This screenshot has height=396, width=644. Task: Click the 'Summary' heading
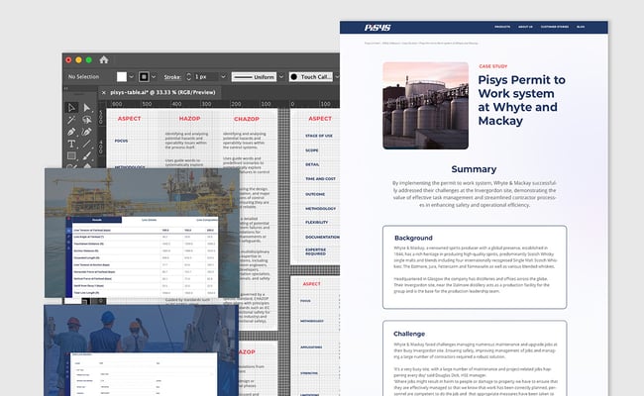pos(474,169)
